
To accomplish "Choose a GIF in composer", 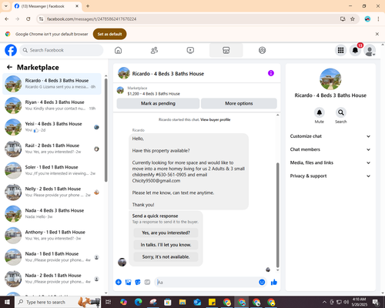I will 147,283.
